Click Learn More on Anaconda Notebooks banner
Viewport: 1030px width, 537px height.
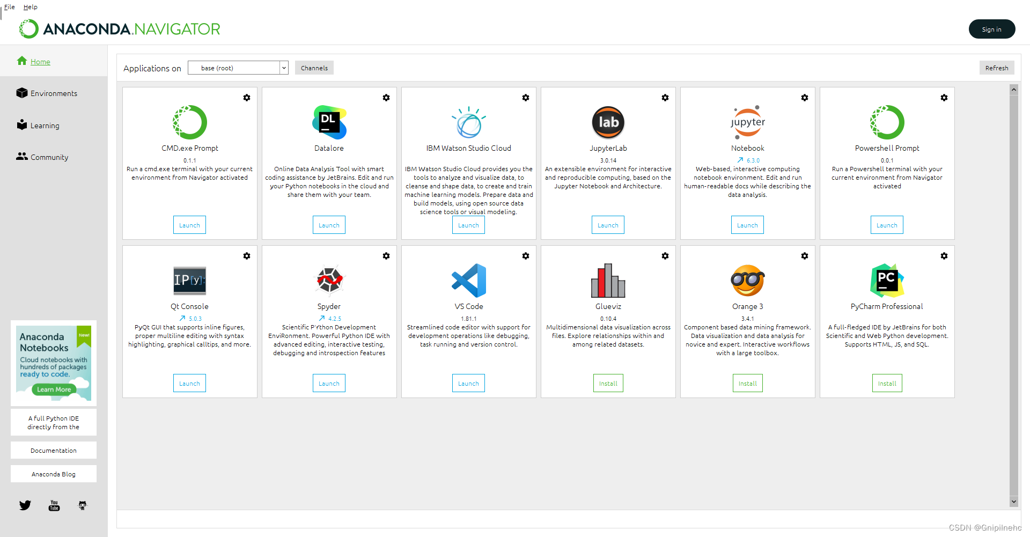tap(54, 389)
